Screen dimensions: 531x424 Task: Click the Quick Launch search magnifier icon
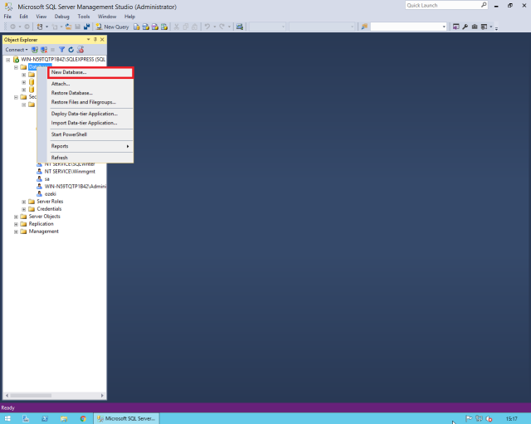(x=484, y=5)
